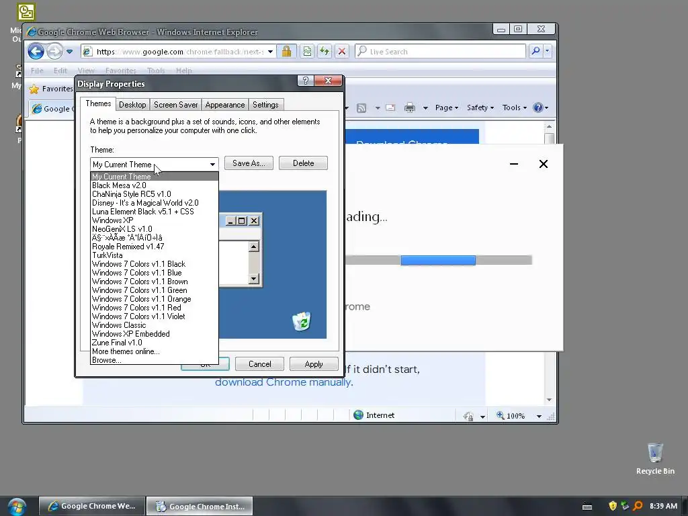The width and height of the screenshot is (688, 516).
Task: Click the download Chrome manually link
Action: (x=283, y=382)
